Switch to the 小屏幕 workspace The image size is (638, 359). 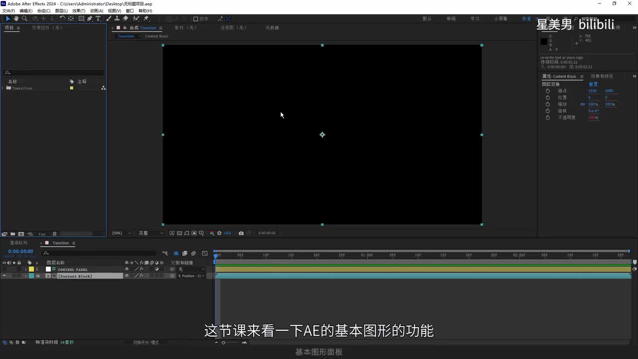501,19
